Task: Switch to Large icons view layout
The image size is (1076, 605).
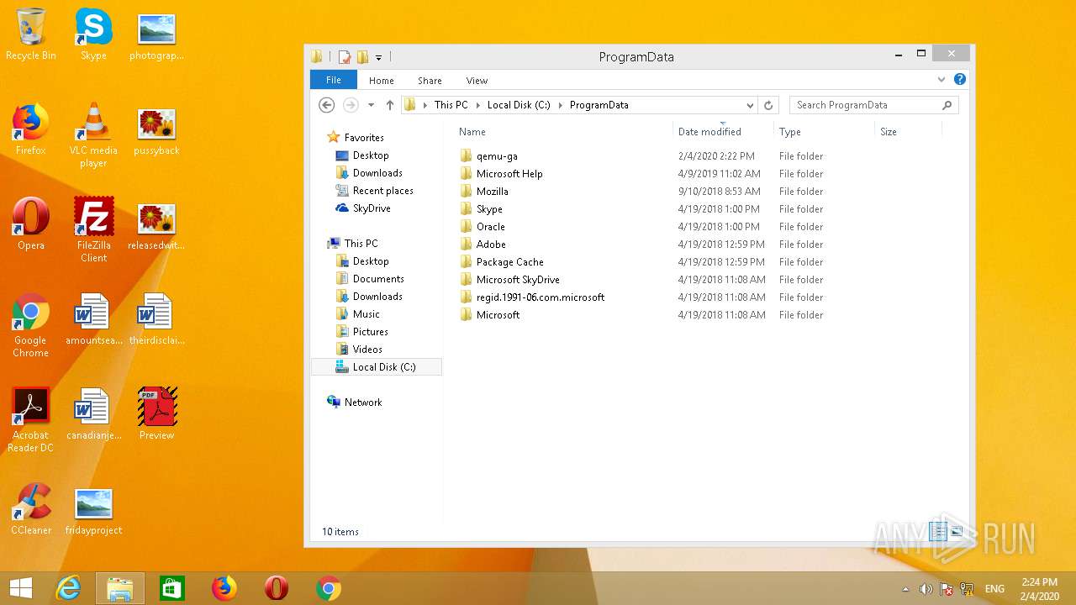Action: [957, 531]
